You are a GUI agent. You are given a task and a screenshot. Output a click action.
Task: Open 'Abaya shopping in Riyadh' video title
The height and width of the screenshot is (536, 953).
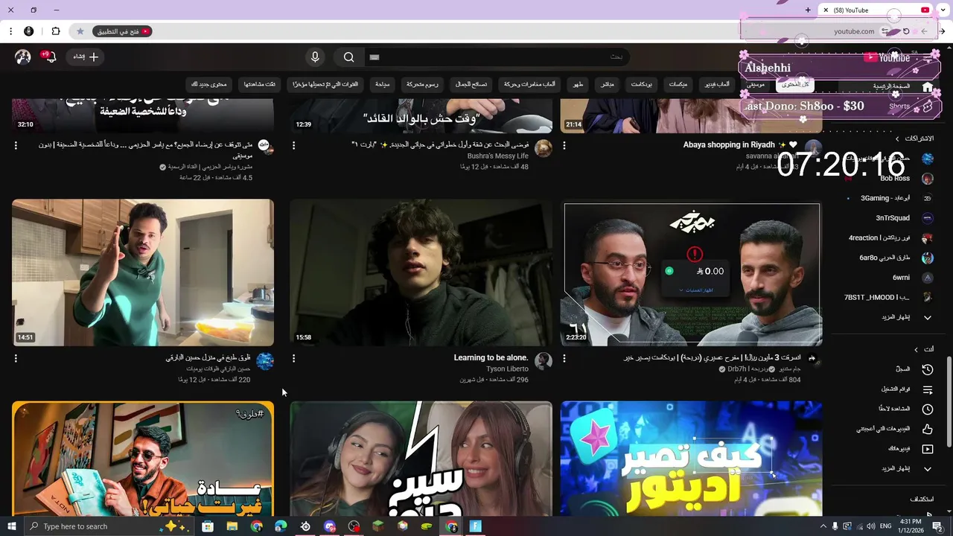pos(740,145)
